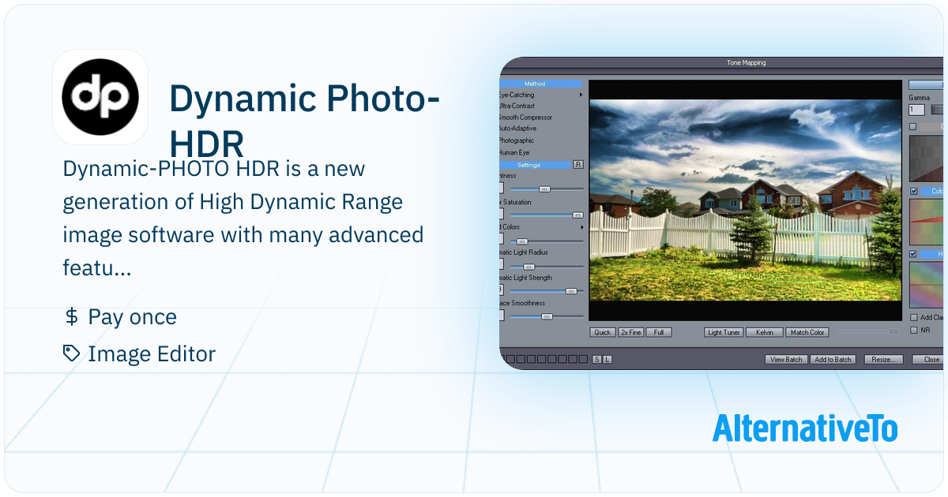The width and height of the screenshot is (948, 497).
Task: Click the bottom rainbow curve graph
Action: pyautogui.click(x=926, y=284)
